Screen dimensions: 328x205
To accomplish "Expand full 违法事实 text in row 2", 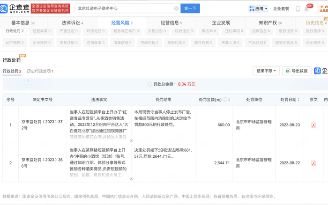I will point(131,178).
